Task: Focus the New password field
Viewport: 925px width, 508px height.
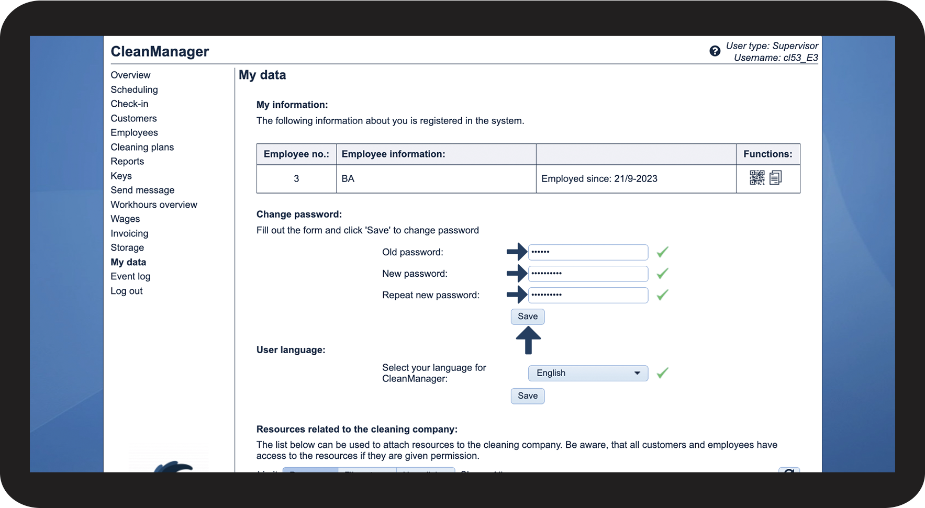Action: (588, 274)
